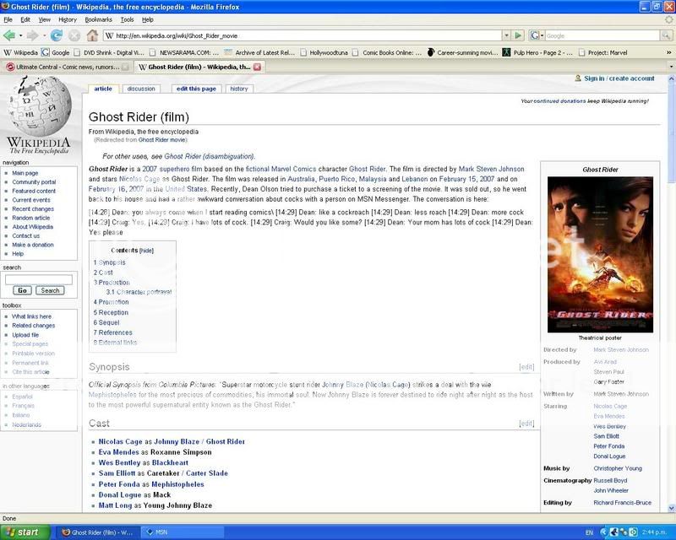Click the Go button in Wikipedia search
The image size is (676, 540).
(23, 290)
